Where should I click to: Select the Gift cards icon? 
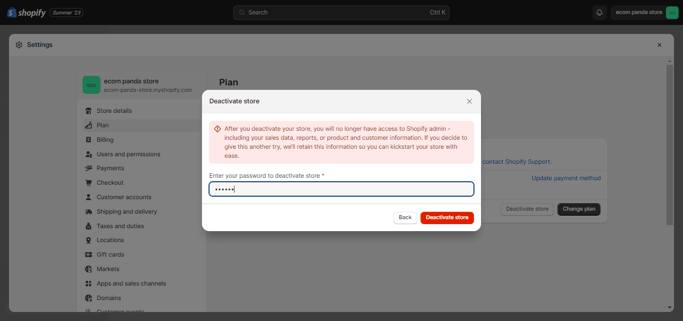(88, 254)
